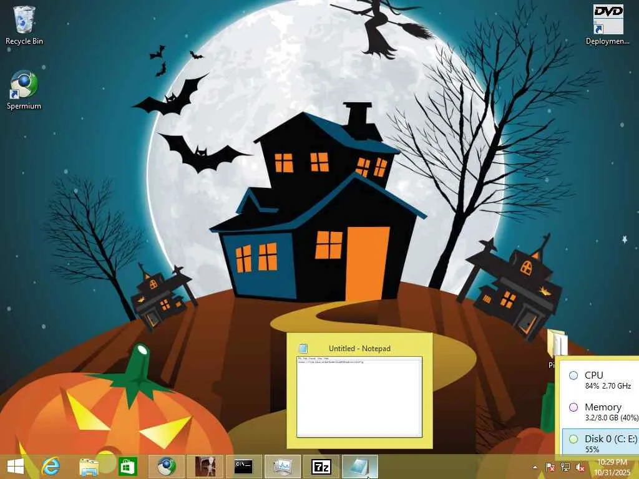Open the Recycle Bin desktop icon
The image size is (639, 479).
(24, 25)
